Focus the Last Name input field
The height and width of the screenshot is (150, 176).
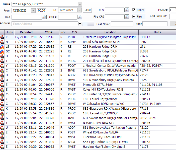pos(122,24)
